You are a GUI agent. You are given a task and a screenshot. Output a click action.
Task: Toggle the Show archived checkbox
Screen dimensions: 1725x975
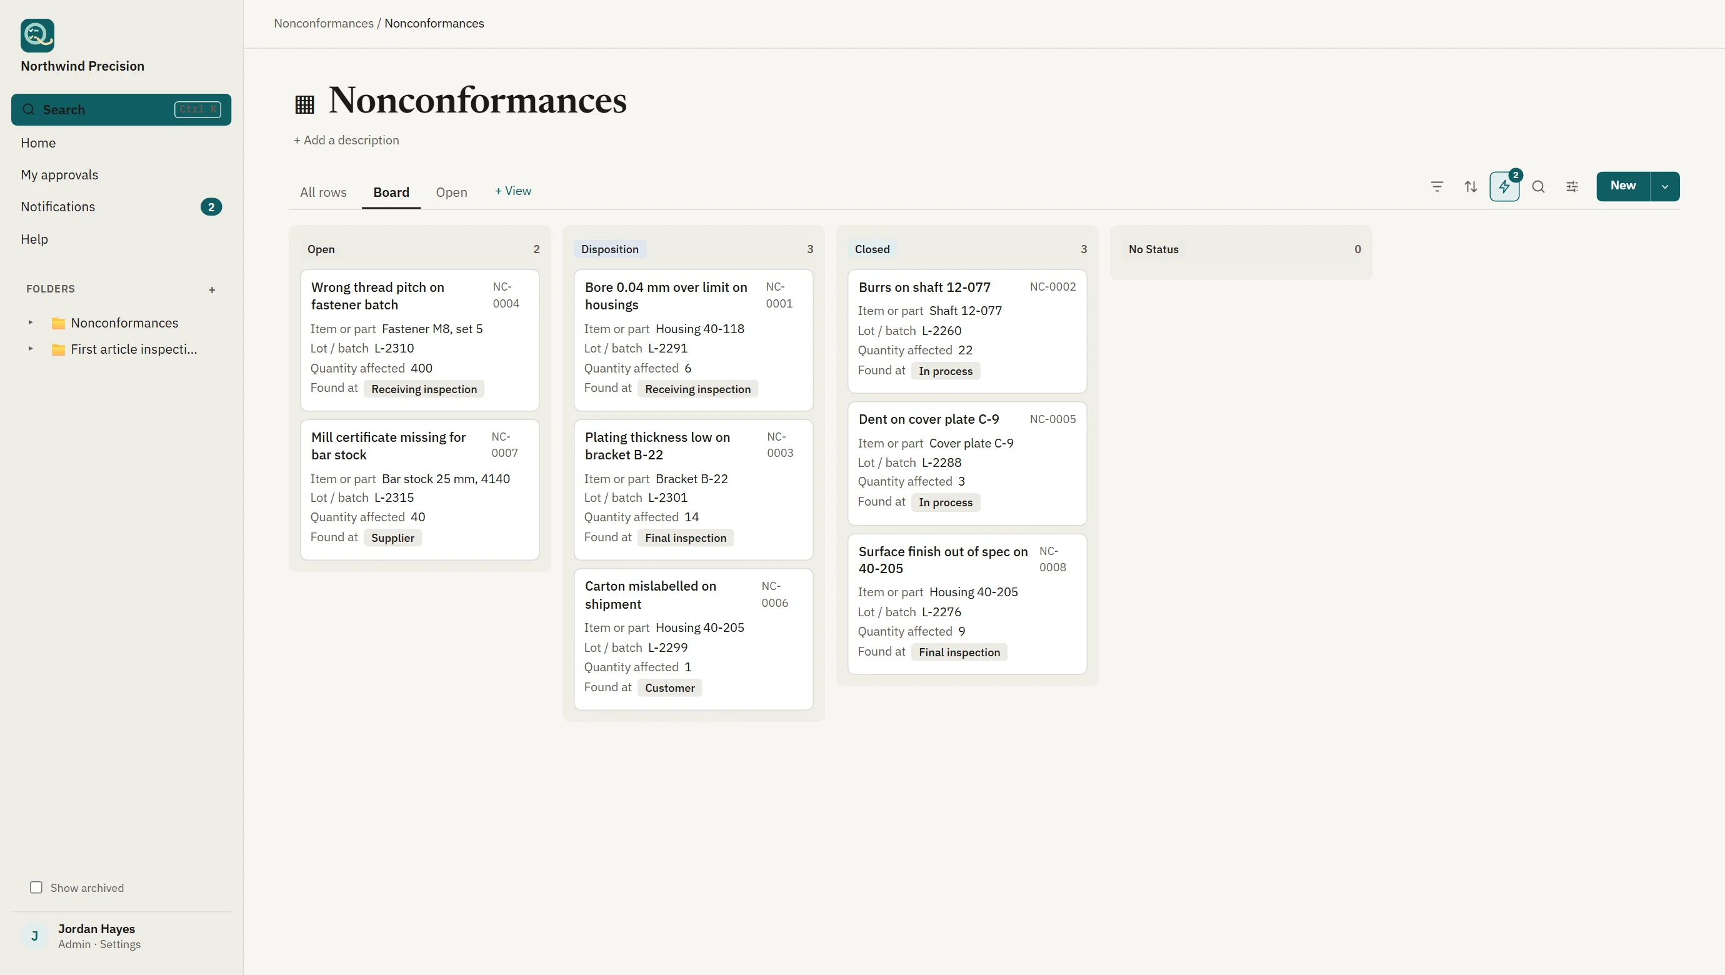(x=36, y=888)
